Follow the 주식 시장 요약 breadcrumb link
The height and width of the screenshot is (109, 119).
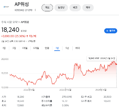(10, 22)
